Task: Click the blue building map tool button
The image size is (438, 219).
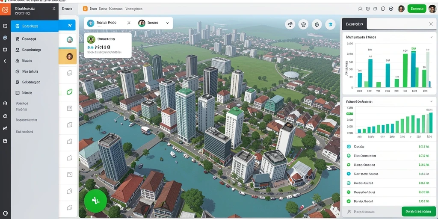Action: coord(331,24)
